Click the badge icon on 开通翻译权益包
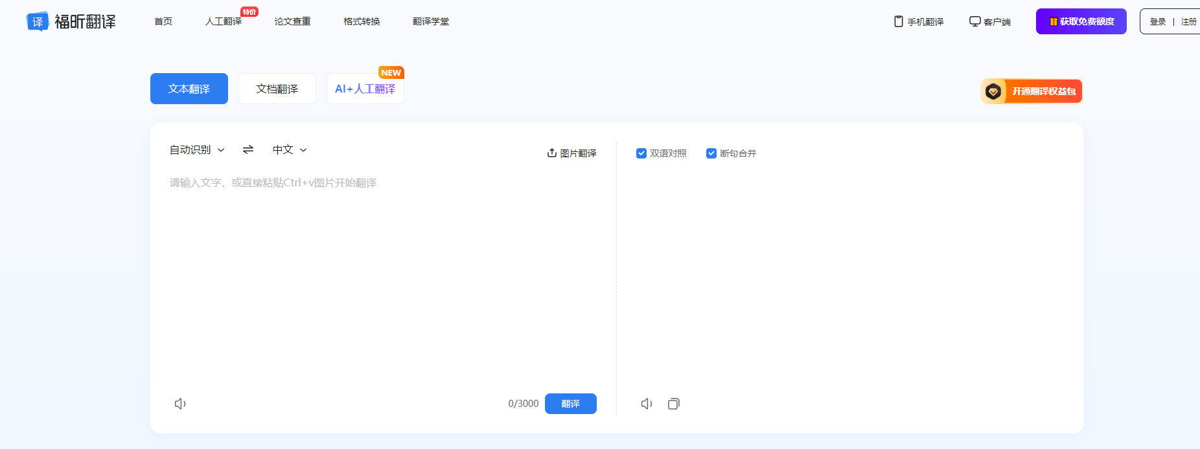The image size is (1200, 449). [x=993, y=91]
